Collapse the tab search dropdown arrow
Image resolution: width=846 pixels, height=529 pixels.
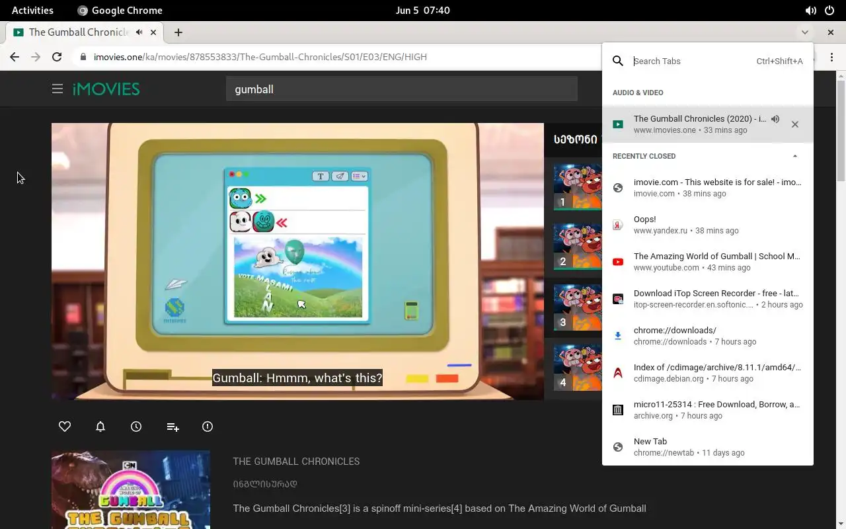(804, 32)
